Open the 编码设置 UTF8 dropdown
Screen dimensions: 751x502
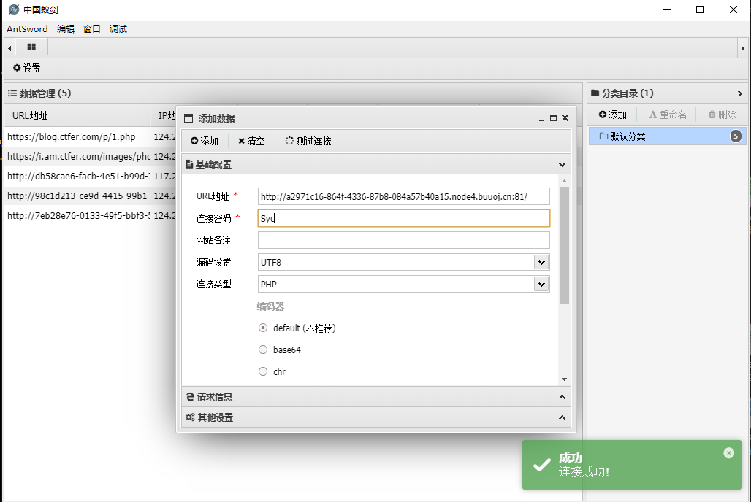[x=541, y=262]
